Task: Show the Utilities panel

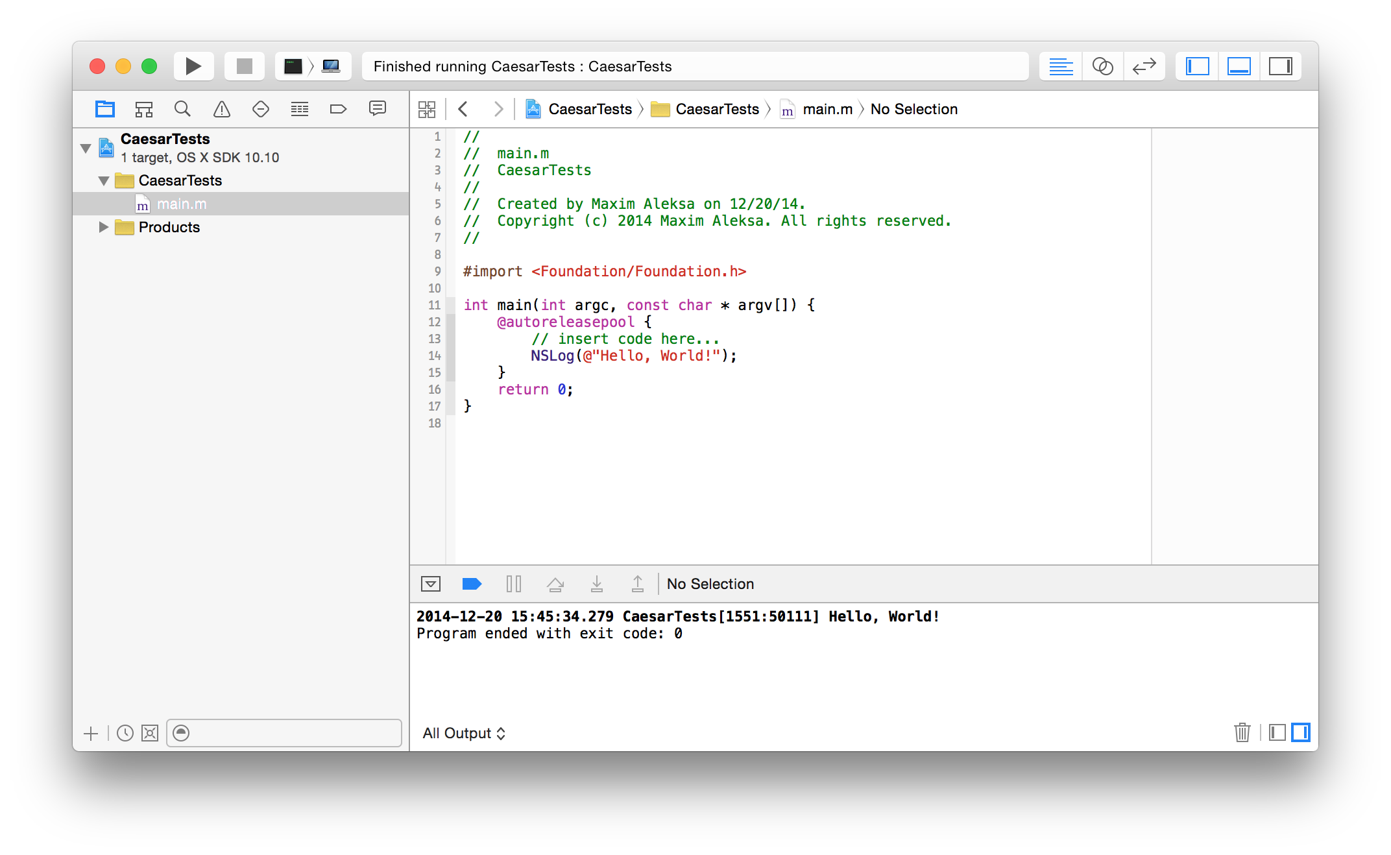Action: pos(1280,66)
